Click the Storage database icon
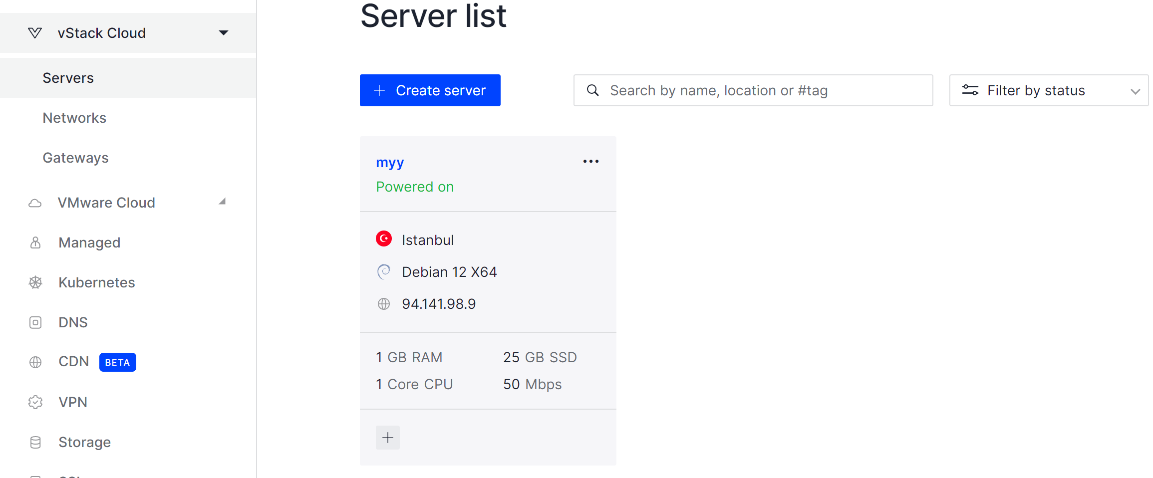The height and width of the screenshot is (478, 1153). 35,442
